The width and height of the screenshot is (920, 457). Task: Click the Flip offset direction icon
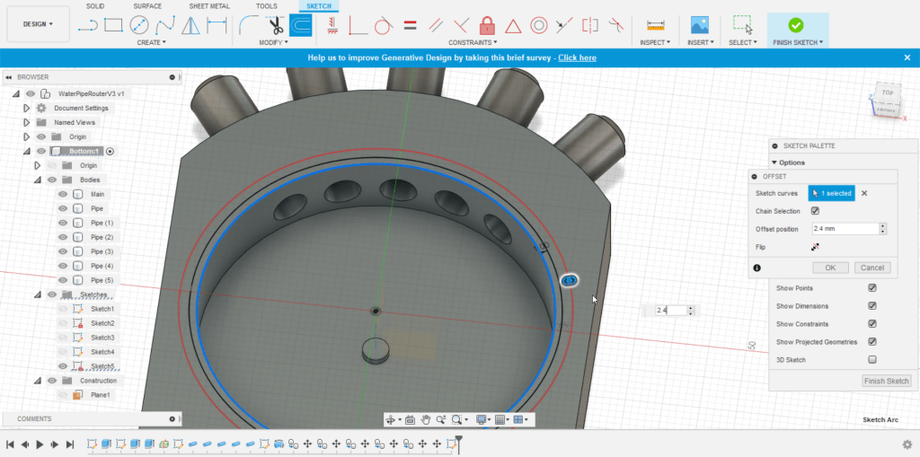pyautogui.click(x=815, y=247)
